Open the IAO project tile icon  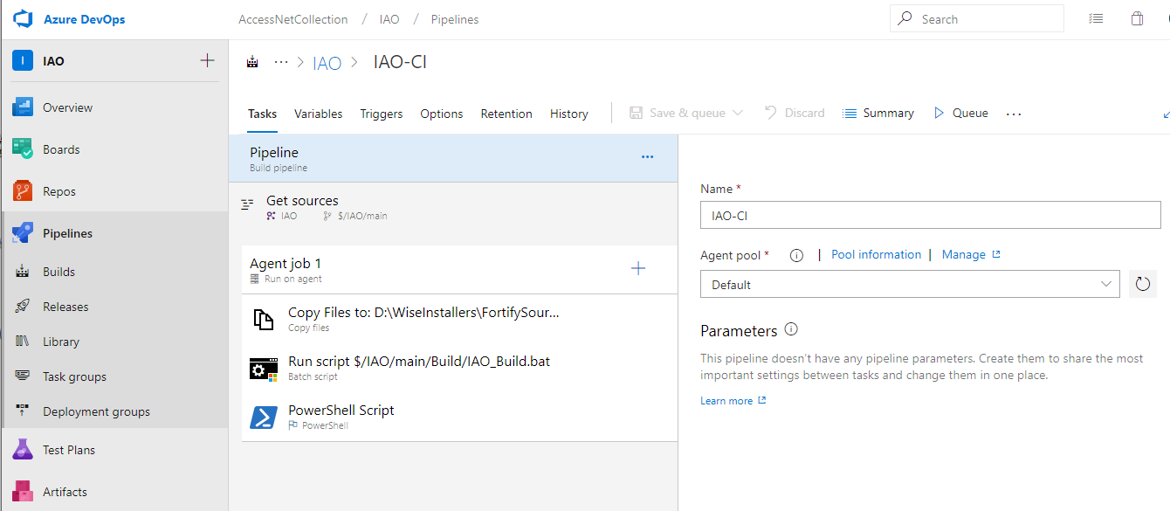click(23, 61)
